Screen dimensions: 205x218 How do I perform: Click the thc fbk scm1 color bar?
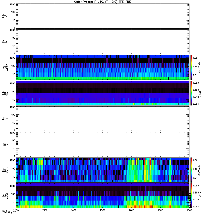pyautogui.click(x=191, y=196)
